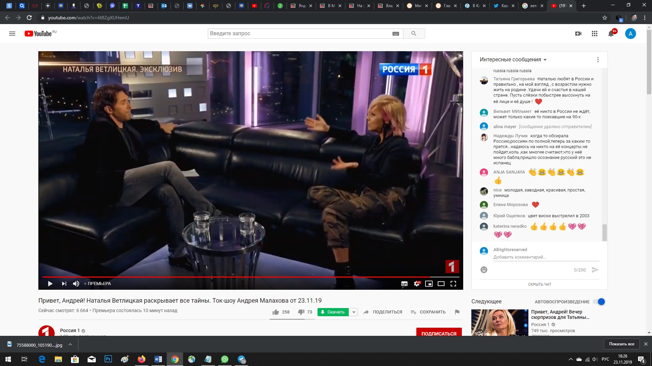
Task: Show hidden system tray icons
Action: 570,359
